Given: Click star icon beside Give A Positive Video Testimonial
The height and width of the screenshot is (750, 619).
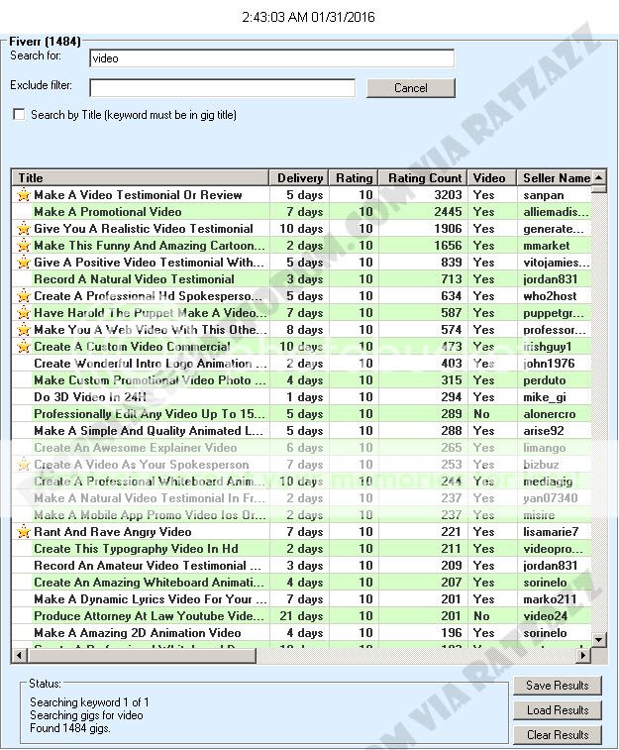Looking at the screenshot, I should (24, 263).
